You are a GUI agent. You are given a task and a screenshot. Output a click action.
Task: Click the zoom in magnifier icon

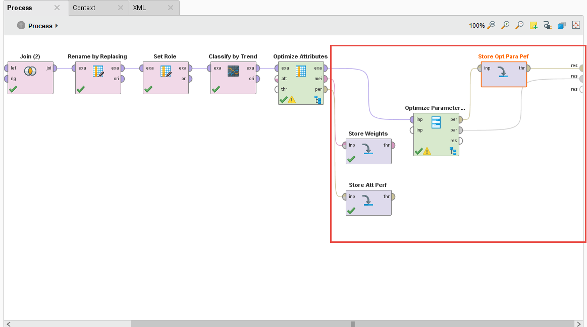505,25
